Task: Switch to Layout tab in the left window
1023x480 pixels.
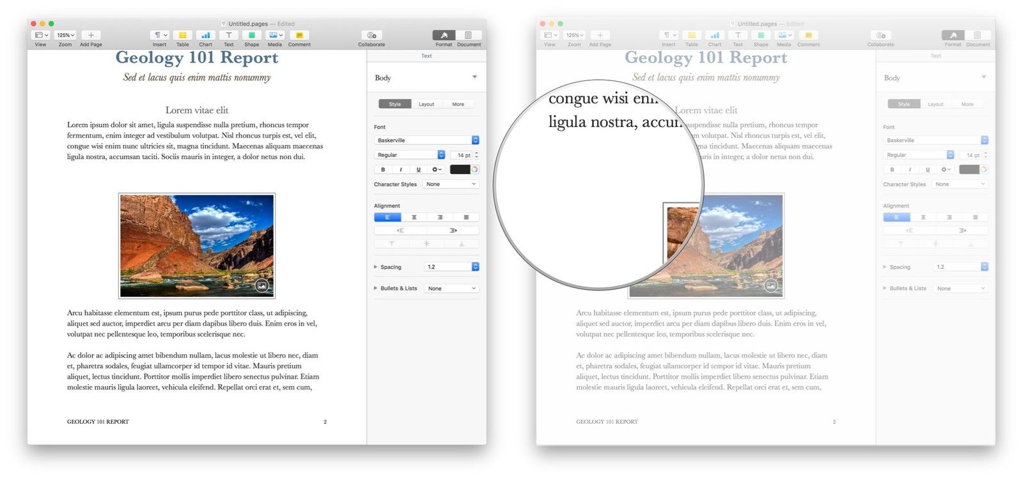Action: (x=426, y=104)
